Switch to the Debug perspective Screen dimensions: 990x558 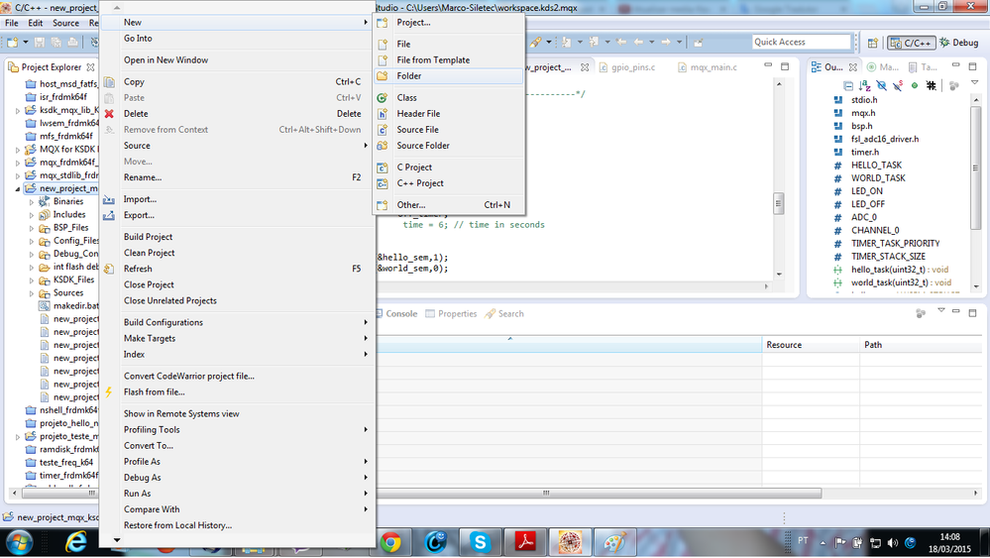tap(959, 43)
